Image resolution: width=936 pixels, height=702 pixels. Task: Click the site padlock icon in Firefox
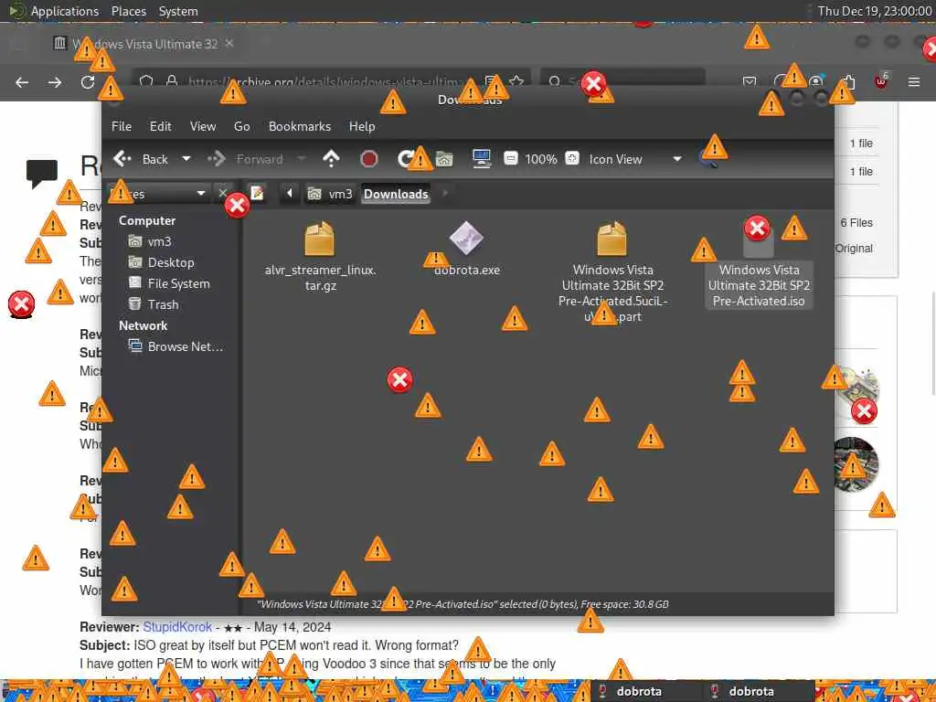172,81
